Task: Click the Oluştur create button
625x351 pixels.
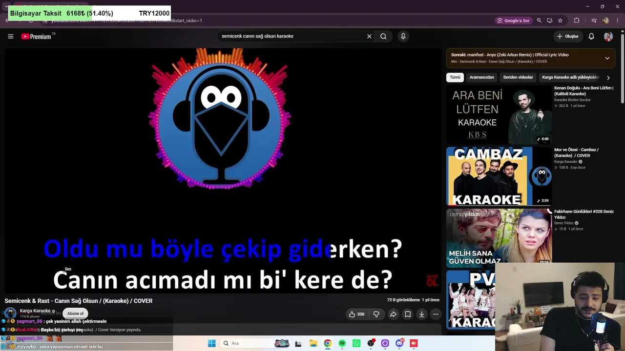Action: [568, 36]
